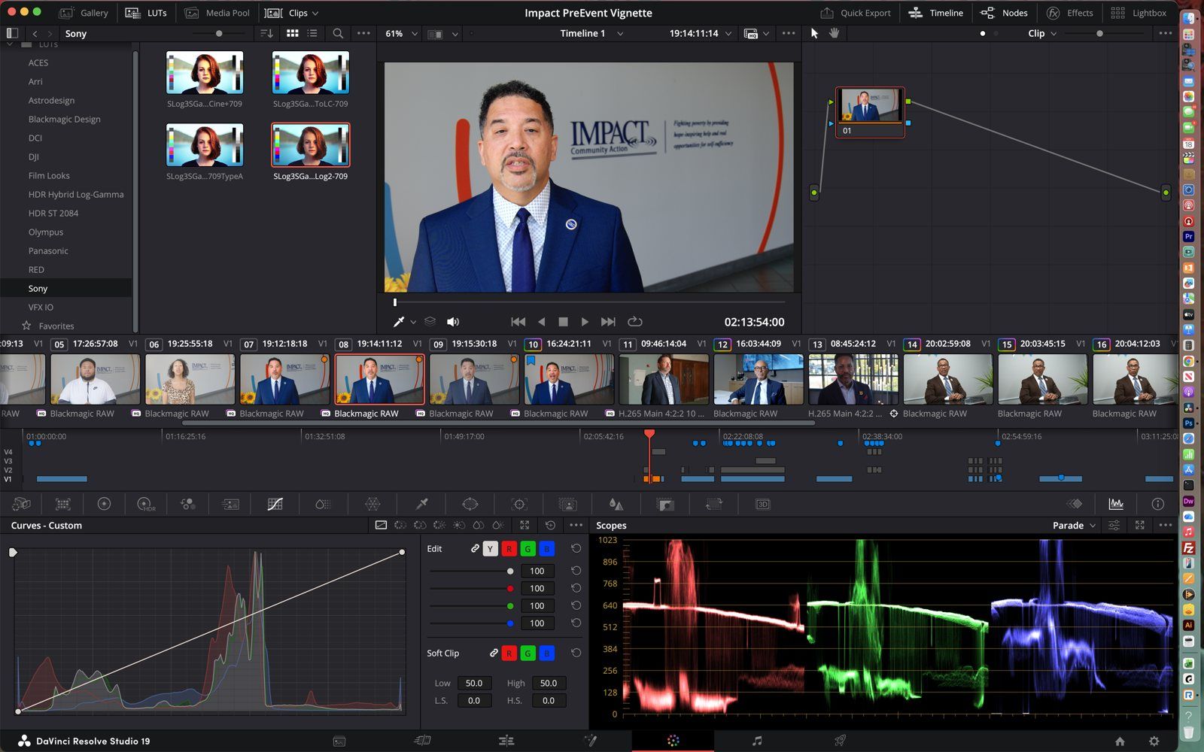
Task: Select the Blackmagic Design LUT folder
Action: pyautogui.click(x=65, y=119)
